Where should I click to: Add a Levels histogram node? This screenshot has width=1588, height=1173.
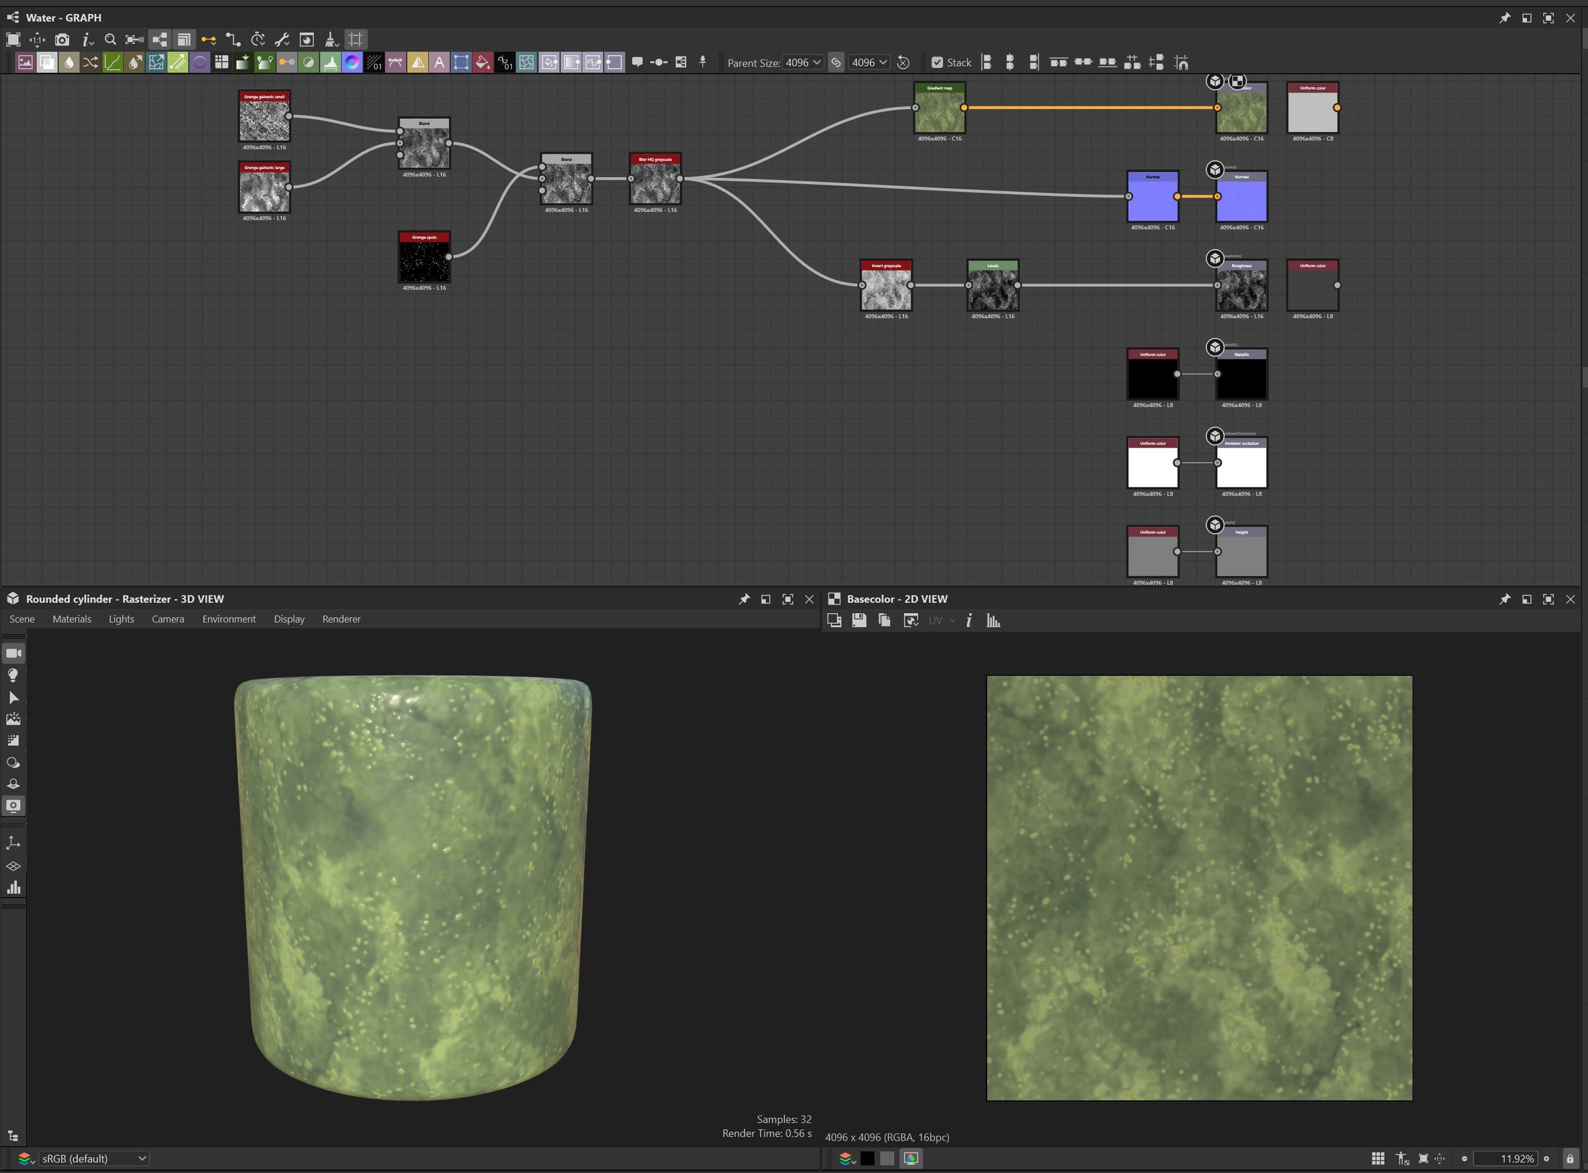pos(330,62)
